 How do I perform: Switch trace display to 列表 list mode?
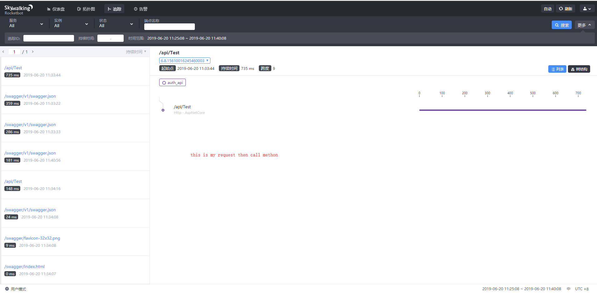pos(557,69)
